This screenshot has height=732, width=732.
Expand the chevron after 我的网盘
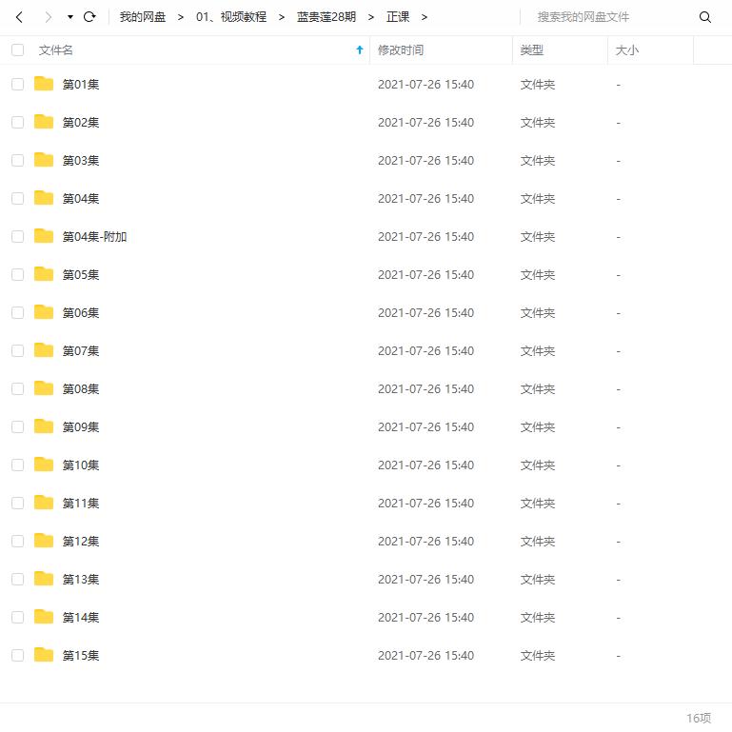(x=181, y=17)
